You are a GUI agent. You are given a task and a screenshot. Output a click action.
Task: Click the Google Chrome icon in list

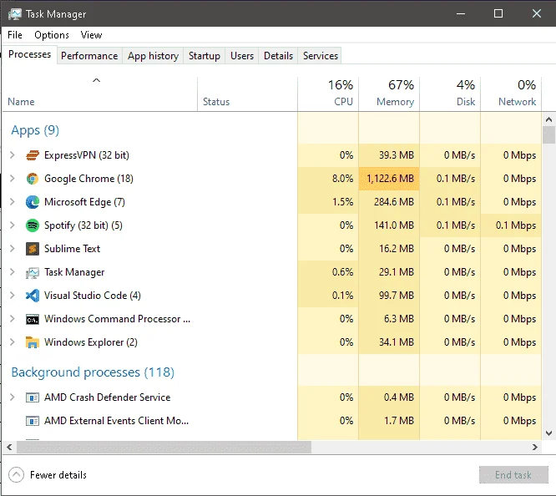point(33,179)
